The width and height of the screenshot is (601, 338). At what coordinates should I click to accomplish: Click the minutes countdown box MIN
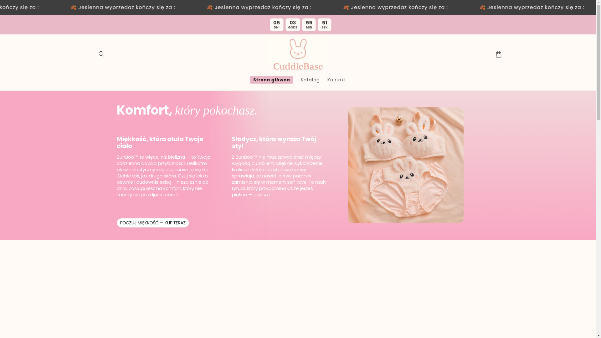click(309, 25)
